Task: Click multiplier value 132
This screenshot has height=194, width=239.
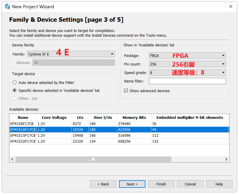Action: pos(155,142)
